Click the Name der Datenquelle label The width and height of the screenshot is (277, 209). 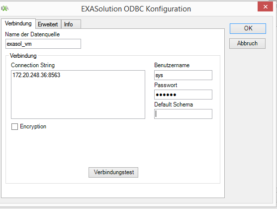tap(32, 34)
